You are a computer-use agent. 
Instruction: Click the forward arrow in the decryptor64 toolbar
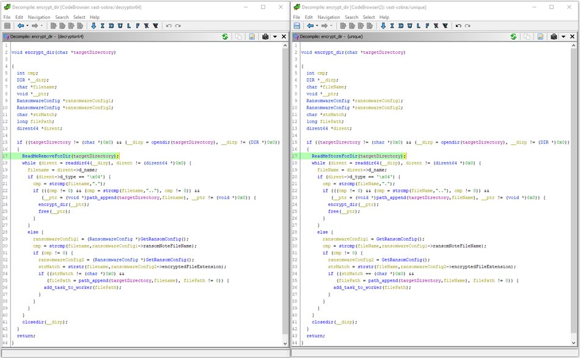click(34, 26)
